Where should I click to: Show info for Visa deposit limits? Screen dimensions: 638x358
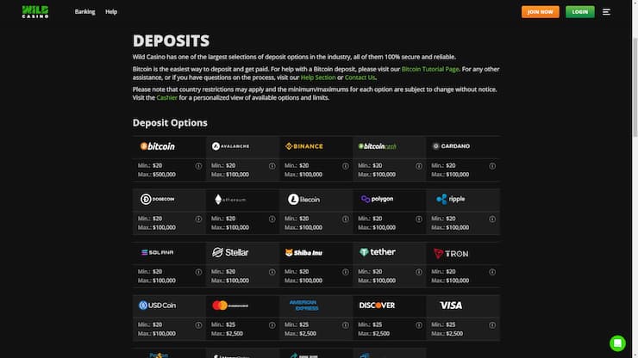pyautogui.click(x=492, y=325)
